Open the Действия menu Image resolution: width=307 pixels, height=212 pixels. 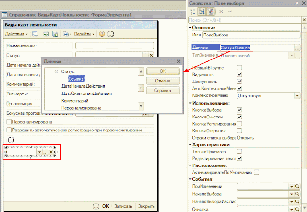tap(16, 34)
